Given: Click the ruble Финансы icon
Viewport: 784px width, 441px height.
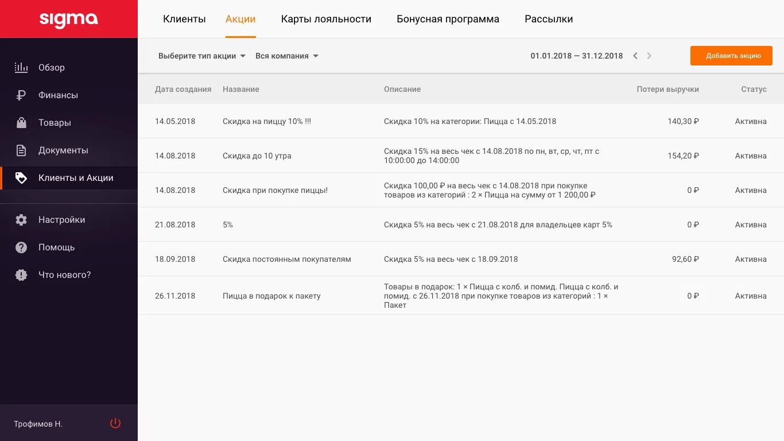Looking at the screenshot, I should click(21, 95).
